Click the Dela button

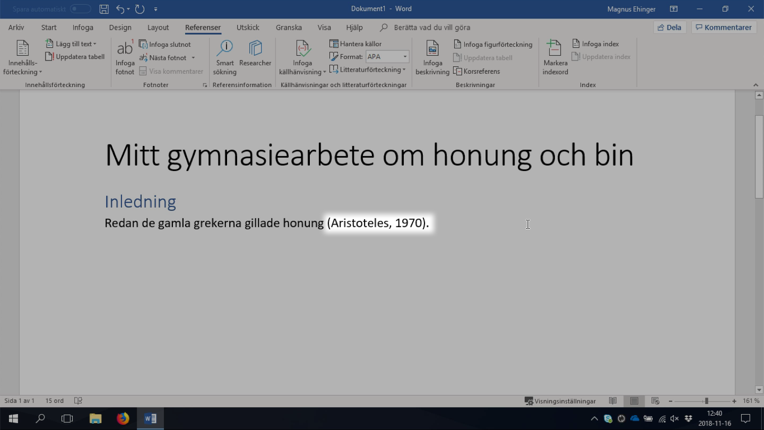pos(670,28)
